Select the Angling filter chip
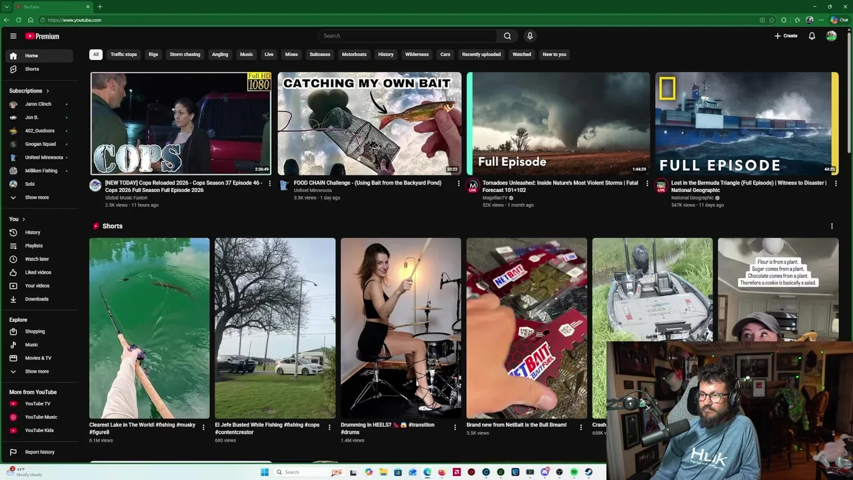The width and height of the screenshot is (853, 480). click(220, 55)
